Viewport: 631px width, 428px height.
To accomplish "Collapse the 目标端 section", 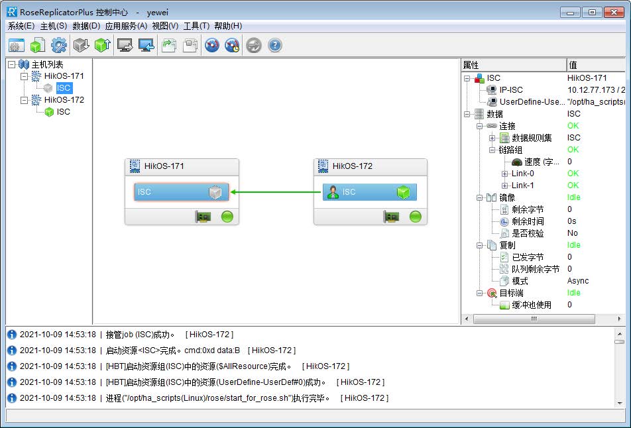I will [x=479, y=293].
